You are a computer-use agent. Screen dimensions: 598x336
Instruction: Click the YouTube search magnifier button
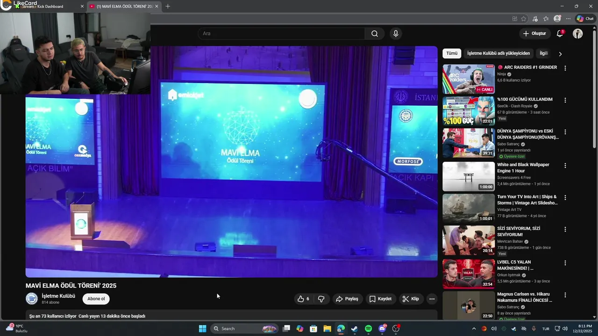point(375,34)
